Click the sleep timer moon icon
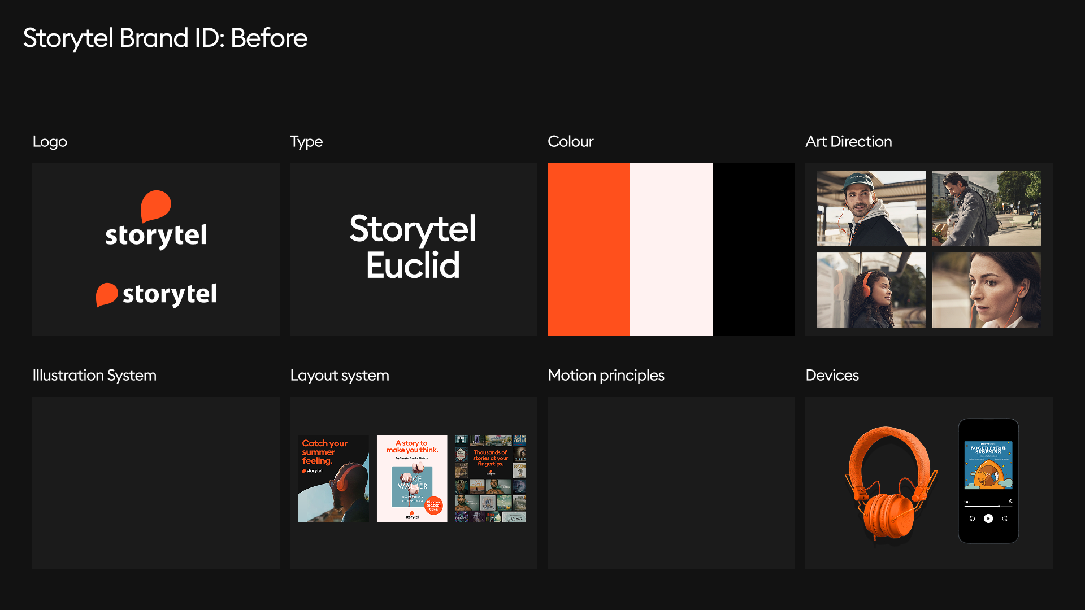Viewport: 1085px width, 610px height. (x=1010, y=501)
